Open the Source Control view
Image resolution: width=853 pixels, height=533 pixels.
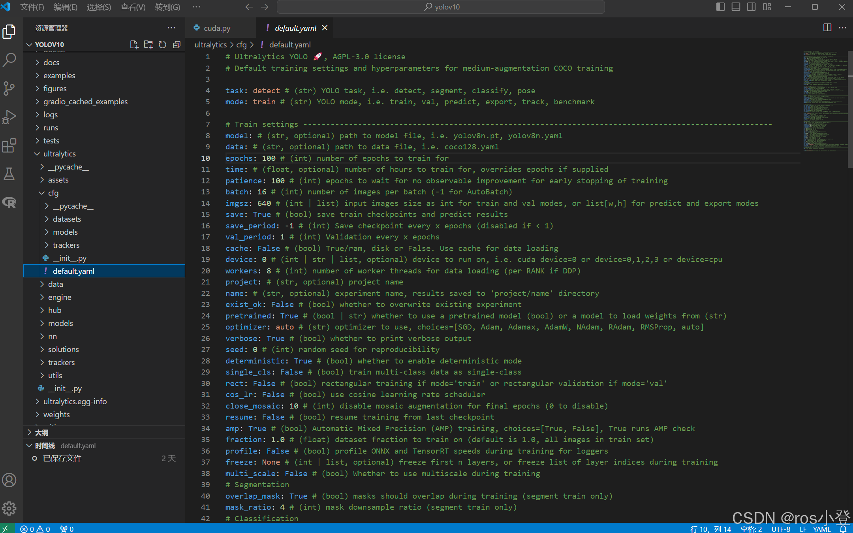[9, 89]
